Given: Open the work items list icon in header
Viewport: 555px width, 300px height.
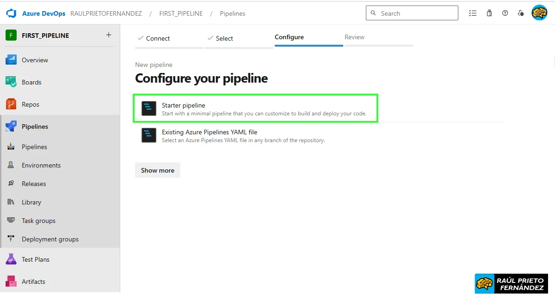Looking at the screenshot, I should (473, 13).
